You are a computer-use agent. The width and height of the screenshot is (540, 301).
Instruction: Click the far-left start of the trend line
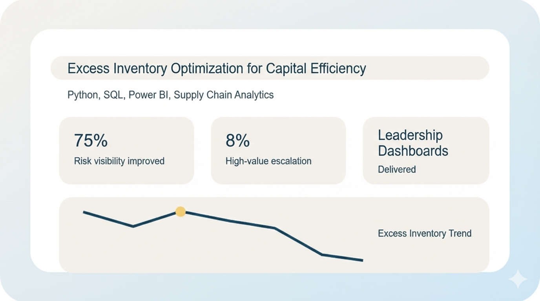pyautogui.click(x=84, y=212)
